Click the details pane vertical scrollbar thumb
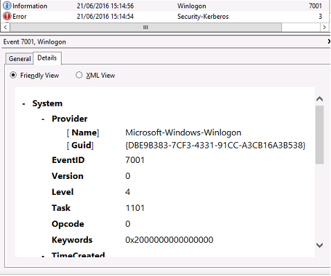 tap(320, 135)
